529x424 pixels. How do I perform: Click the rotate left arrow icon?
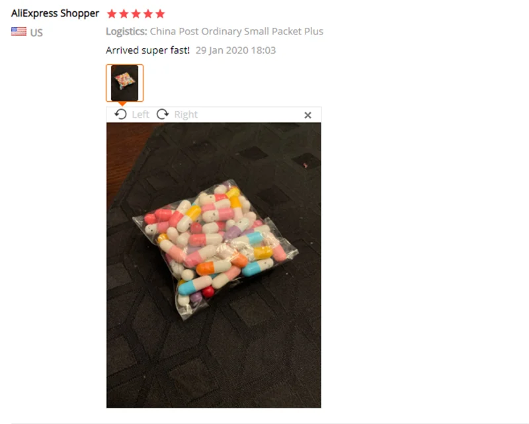[x=120, y=114]
